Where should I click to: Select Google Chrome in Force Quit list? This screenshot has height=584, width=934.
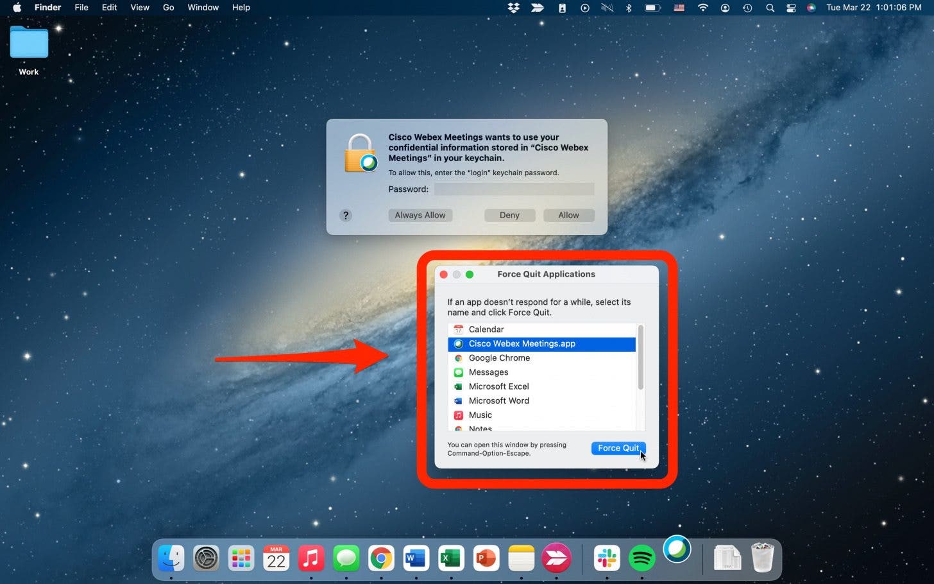[x=499, y=358]
